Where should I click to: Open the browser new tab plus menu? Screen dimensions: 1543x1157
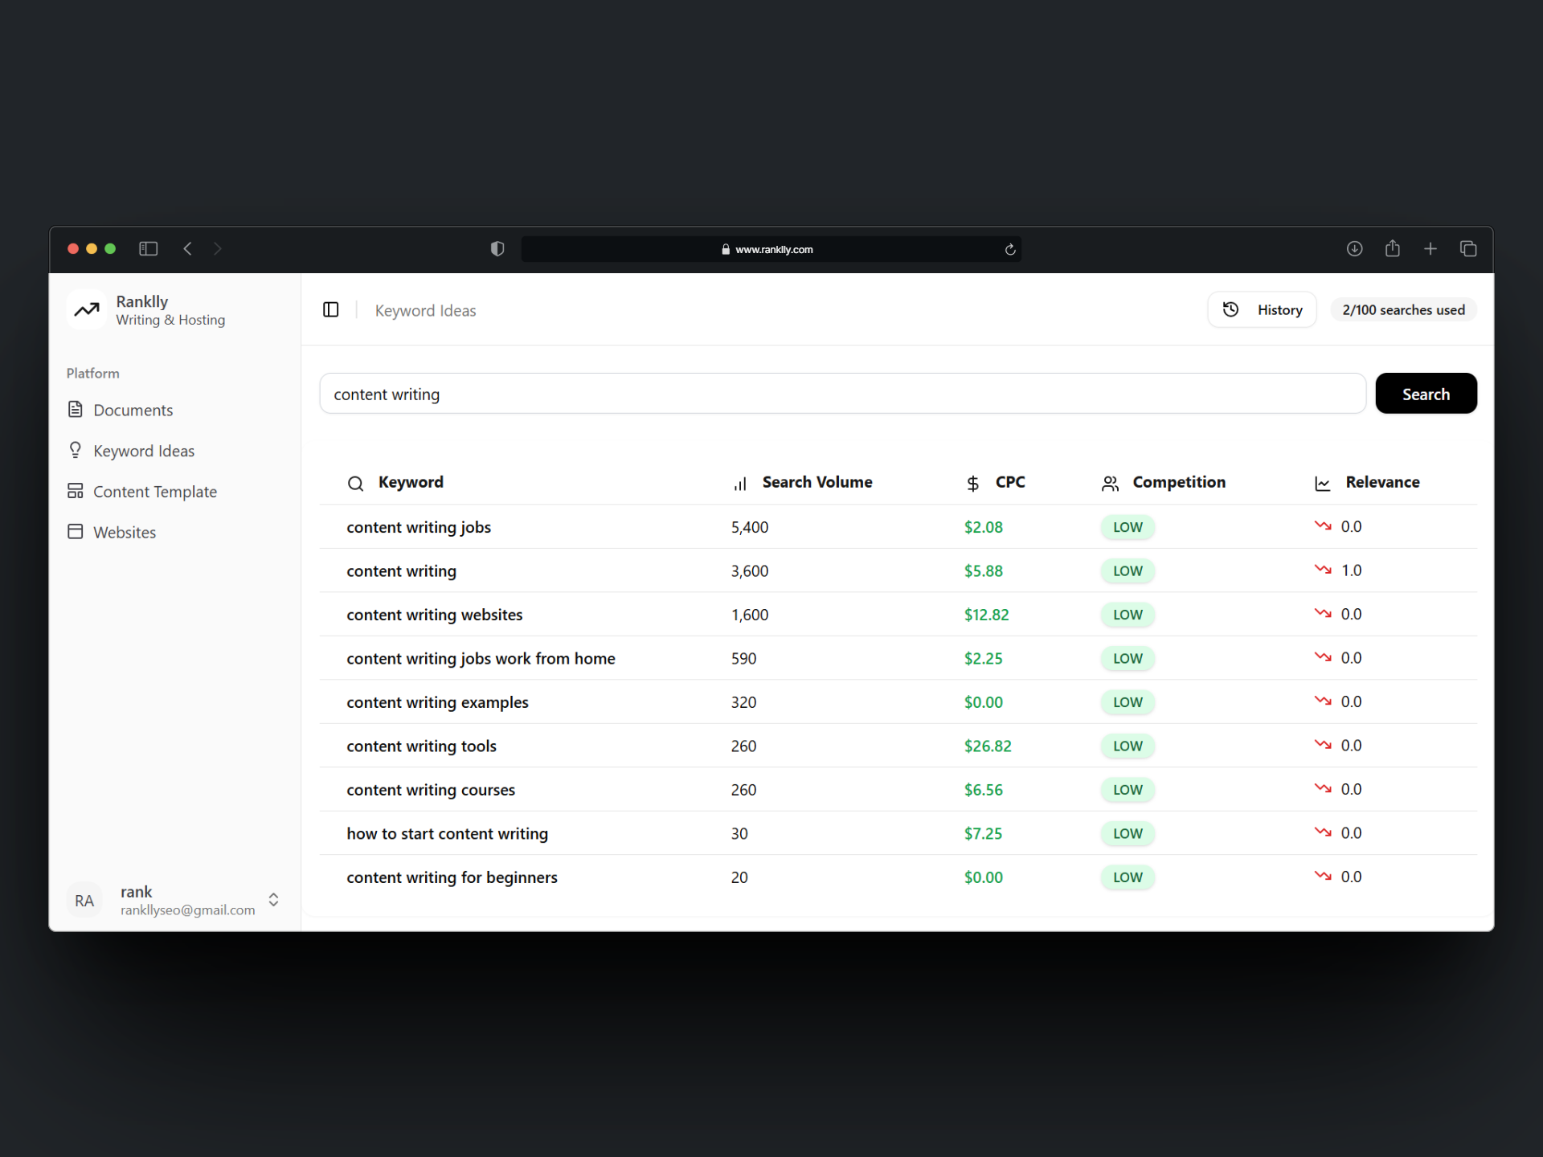pos(1430,249)
